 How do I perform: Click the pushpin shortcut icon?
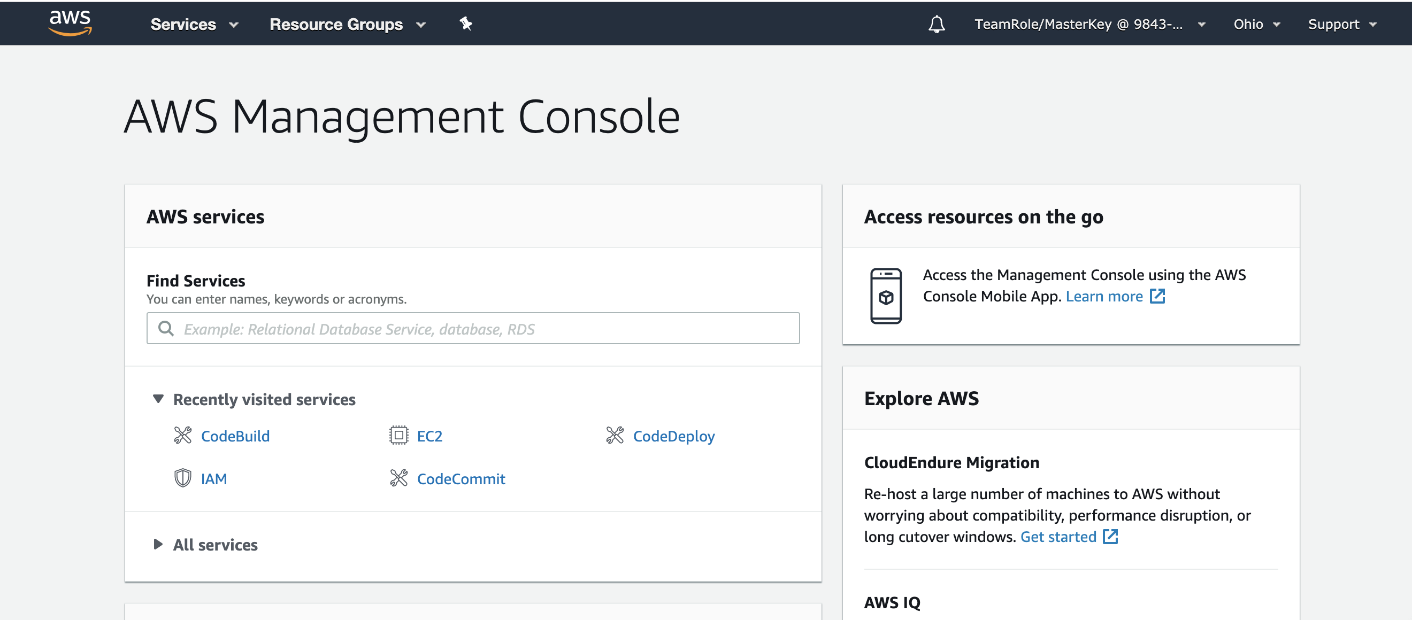(465, 24)
